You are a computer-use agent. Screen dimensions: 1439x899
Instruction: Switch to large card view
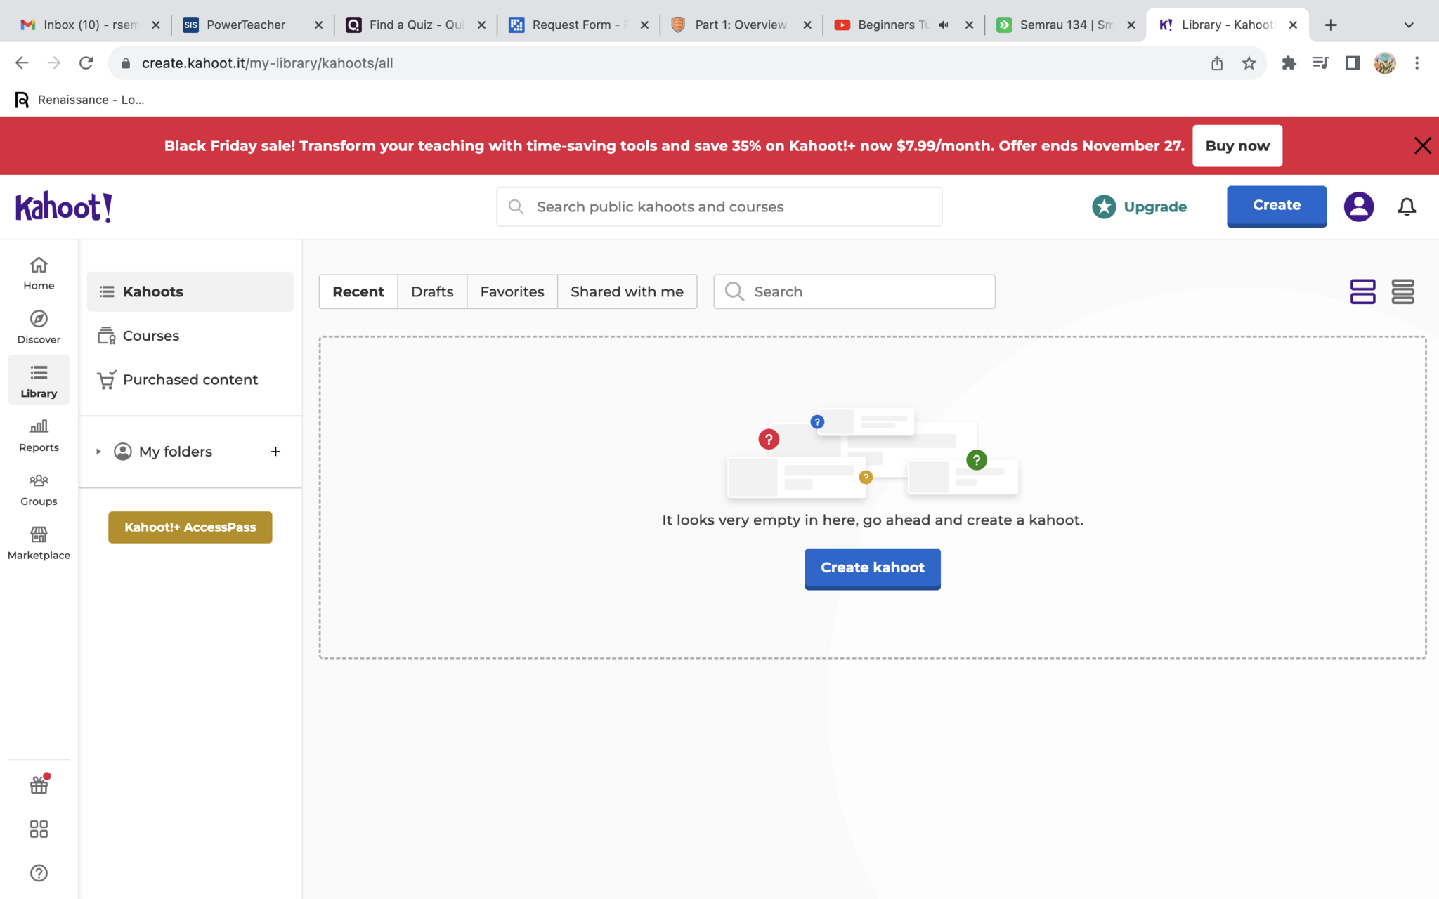click(1362, 291)
